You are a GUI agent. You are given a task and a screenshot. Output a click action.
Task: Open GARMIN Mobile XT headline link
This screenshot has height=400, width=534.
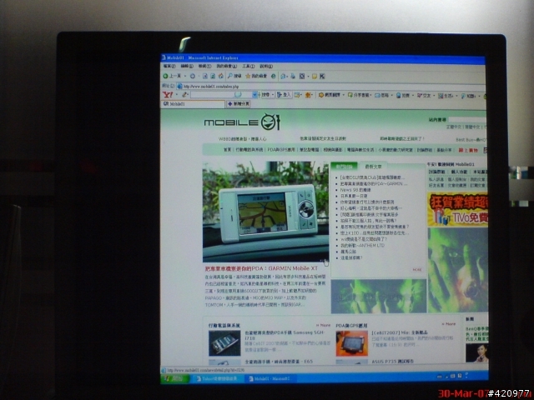click(261, 268)
